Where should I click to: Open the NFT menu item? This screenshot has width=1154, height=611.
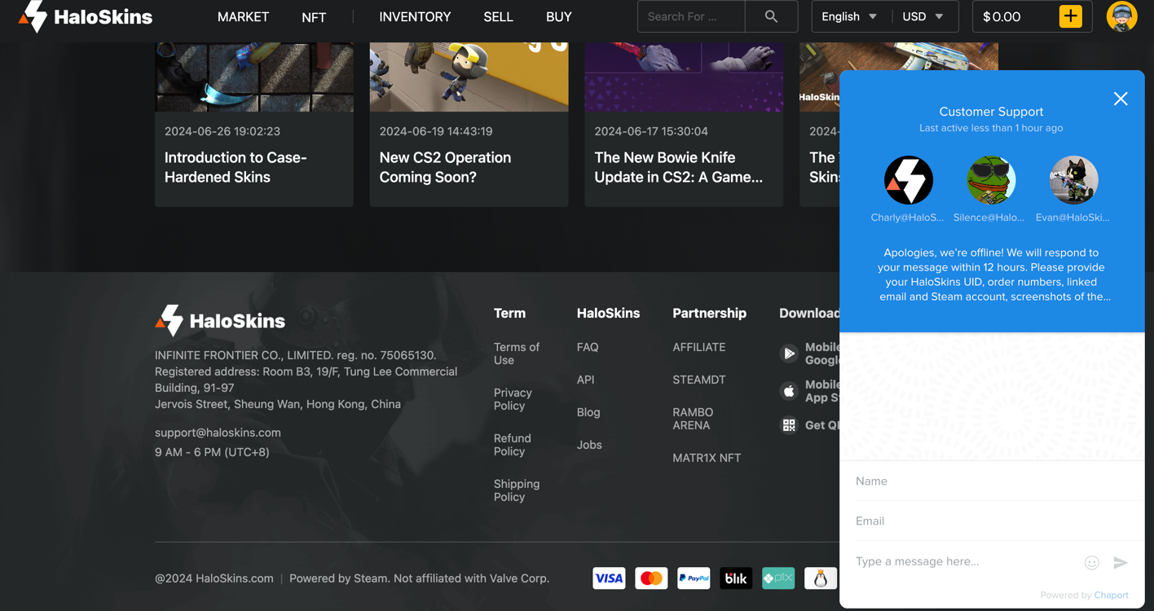(x=314, y=17)
